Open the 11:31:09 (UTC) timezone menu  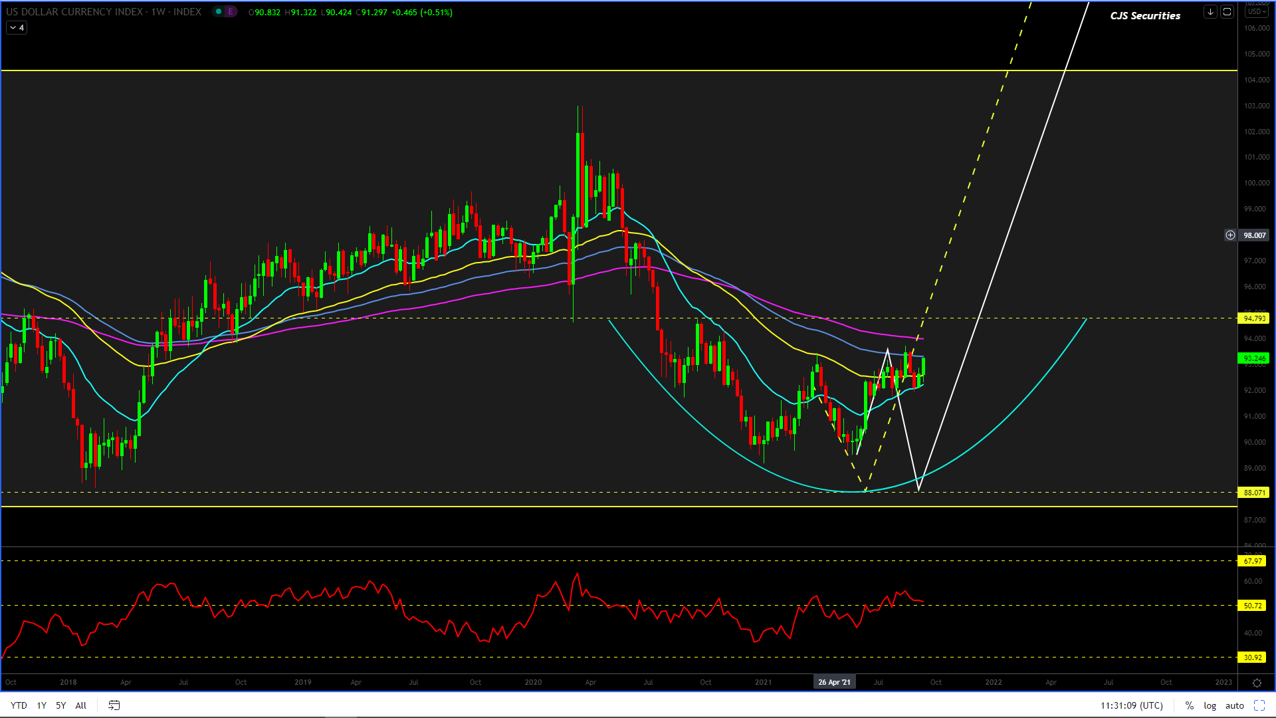(x=1131, y=705)
